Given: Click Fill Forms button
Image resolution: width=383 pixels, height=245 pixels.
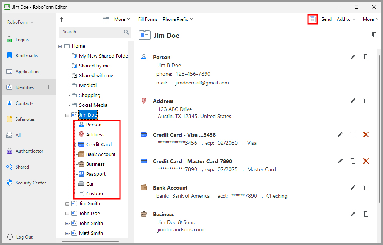Looking at the screenshot, I should 148,19.
